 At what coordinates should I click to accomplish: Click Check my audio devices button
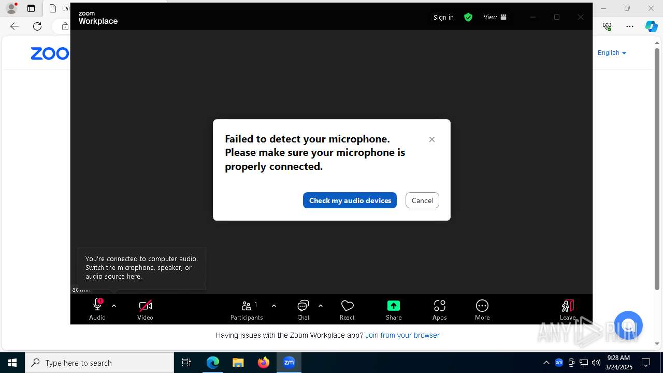click(350, 200)
